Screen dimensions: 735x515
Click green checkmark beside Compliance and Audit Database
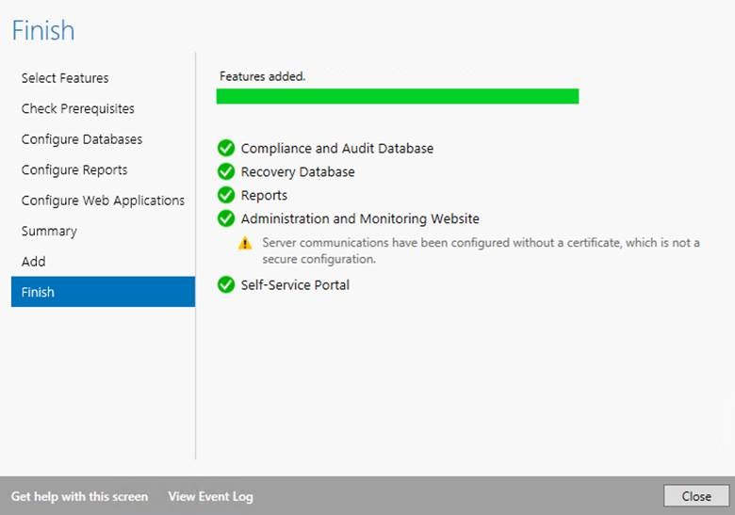pyautogui.click(x=226, y=148)
